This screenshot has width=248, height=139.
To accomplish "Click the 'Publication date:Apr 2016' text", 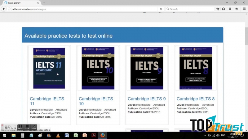I will tap(46, 117).
